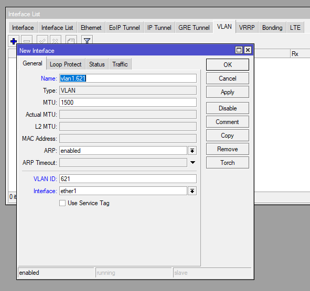Confirm with the OK button
310x291 pixels.
pos(228,65)
